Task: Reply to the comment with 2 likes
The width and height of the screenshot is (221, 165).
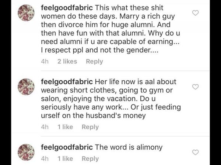Action: coord(94,62)
